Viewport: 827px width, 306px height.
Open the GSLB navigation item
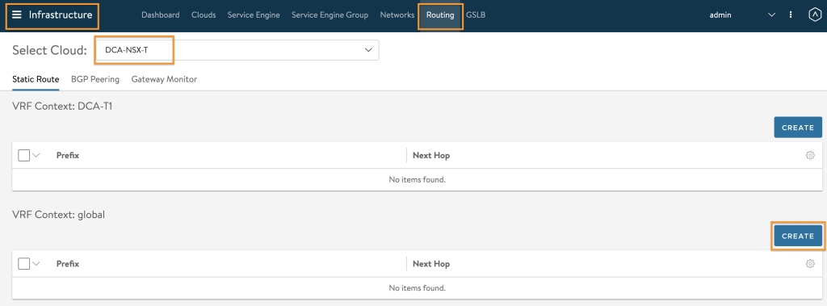[476, 15]
